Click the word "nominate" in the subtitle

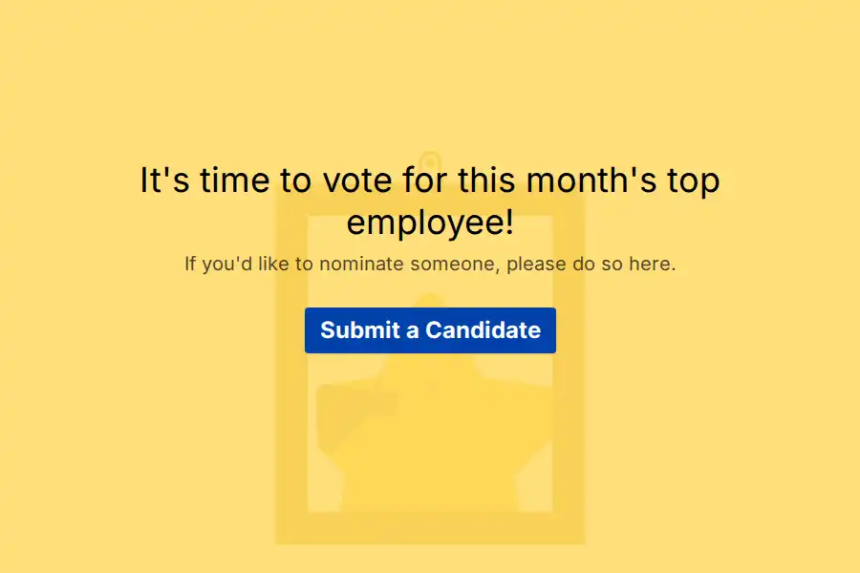[x=361, y=264]
